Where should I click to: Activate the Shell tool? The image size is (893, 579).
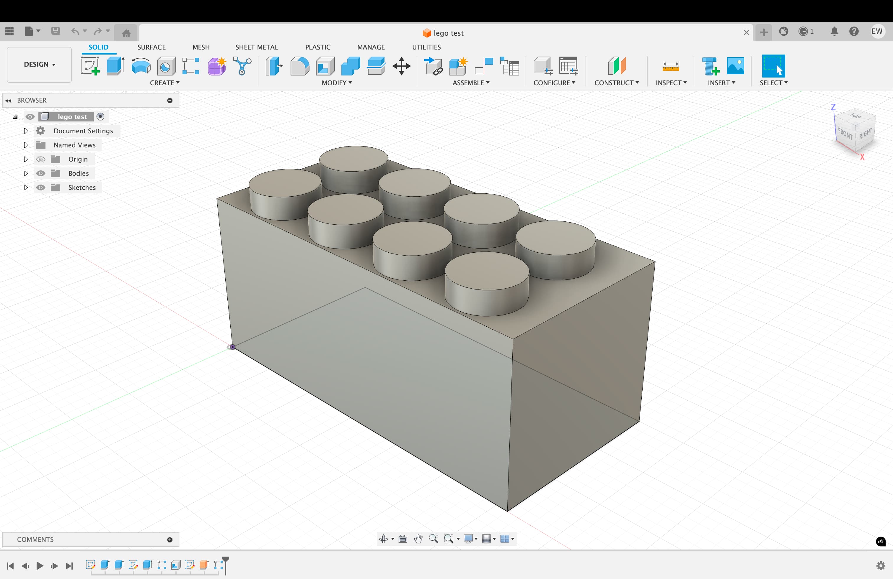pos(325,66)
